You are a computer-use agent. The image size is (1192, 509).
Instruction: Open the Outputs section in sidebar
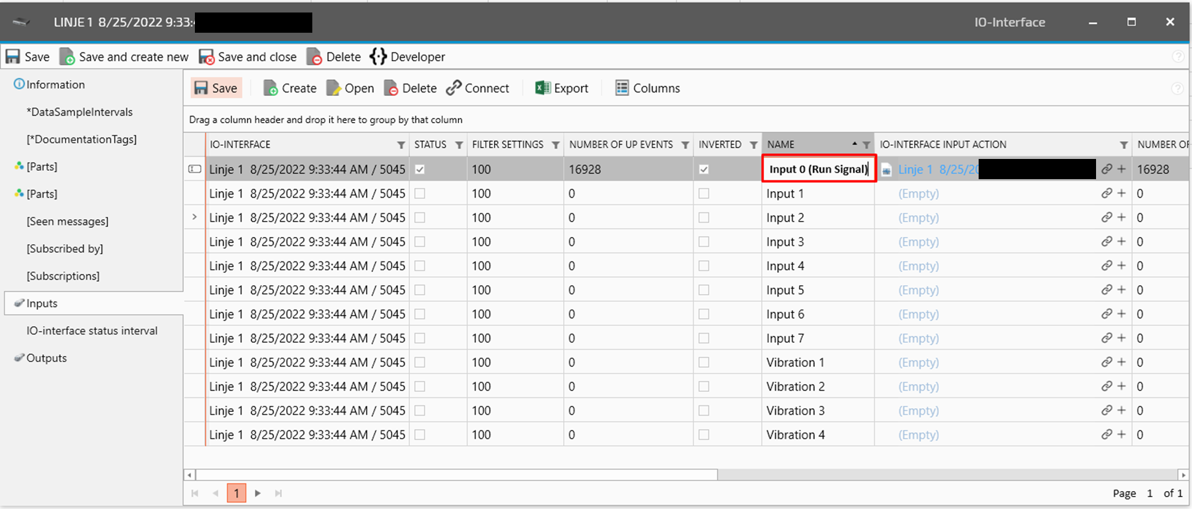46,358
